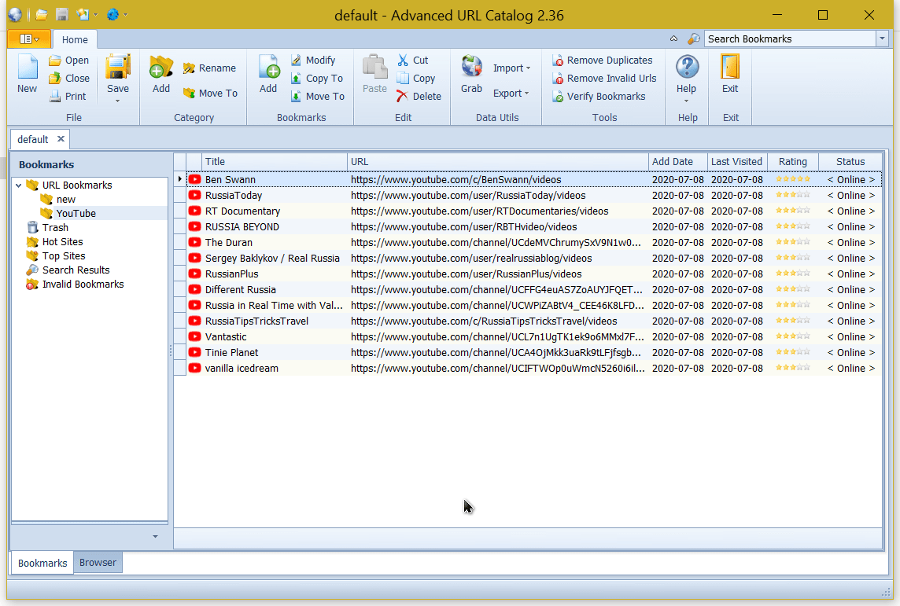The image size is (900, 606).
Task: Switch to the Browser tab
Action: coord(98,562)
